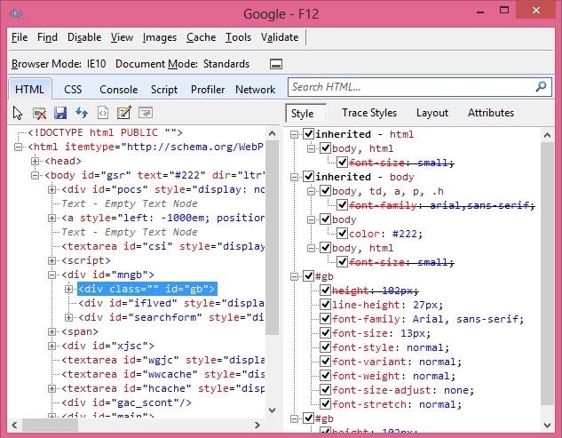The image size is (562, 438).
Task: Open the Disable menu
Action: point(84,37)
